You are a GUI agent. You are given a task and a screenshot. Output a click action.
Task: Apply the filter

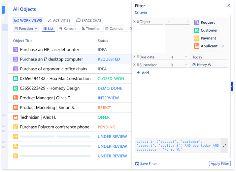coord(219,164)
